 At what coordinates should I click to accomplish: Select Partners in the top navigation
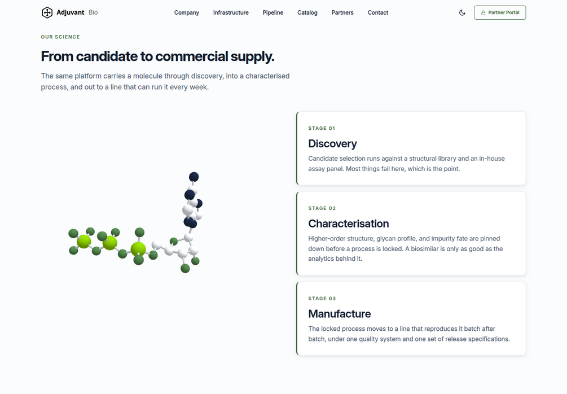[342, 12]
